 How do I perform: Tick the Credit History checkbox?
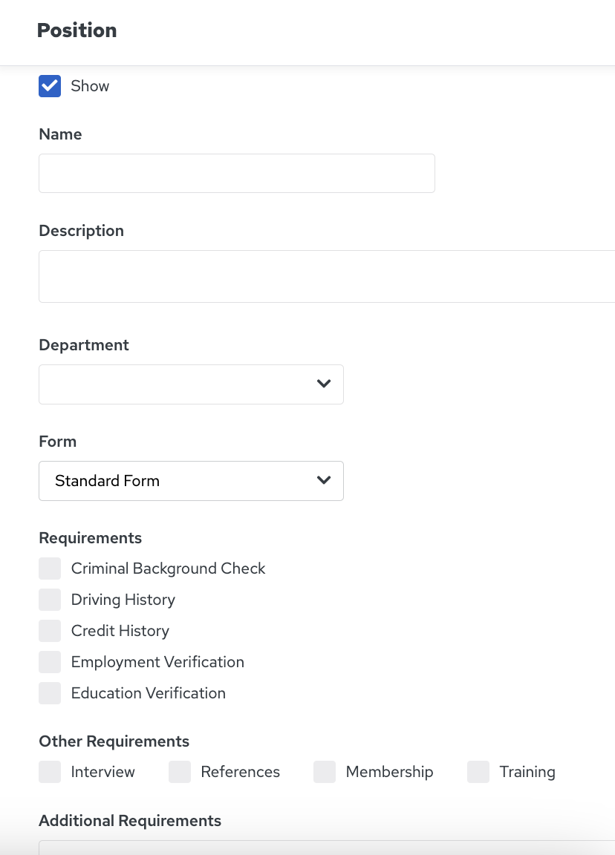tap(50, 631)
